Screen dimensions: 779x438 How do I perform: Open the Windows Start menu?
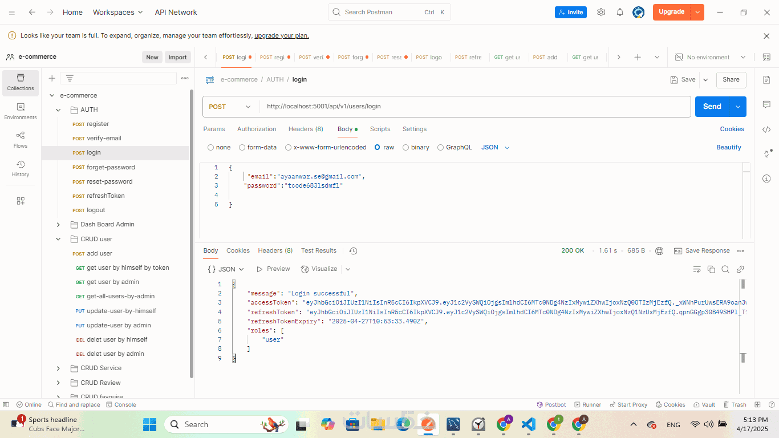149,424
